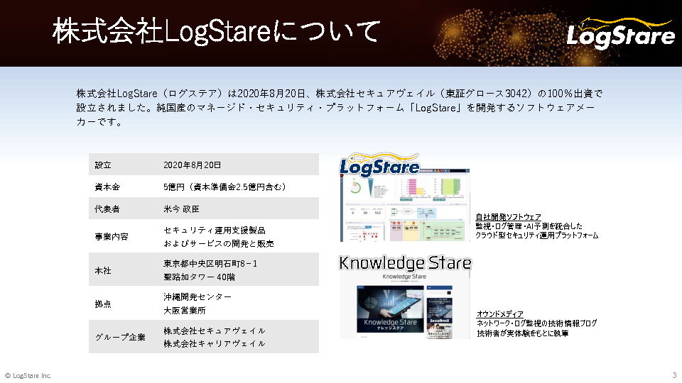This screenshot has height=383, width=682.
Task: Click 株式会社キャリアヴェイル in the group companies row
Action: coord(215,343)
